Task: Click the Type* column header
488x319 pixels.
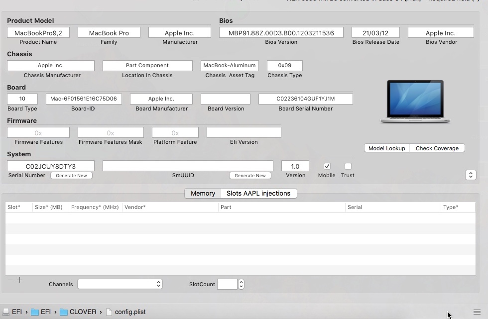Action: [458, 207]
